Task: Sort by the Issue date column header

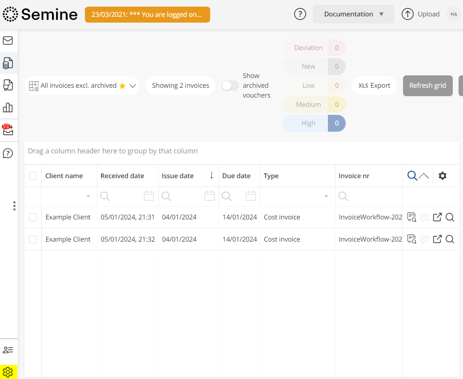Action: [178, 176]
